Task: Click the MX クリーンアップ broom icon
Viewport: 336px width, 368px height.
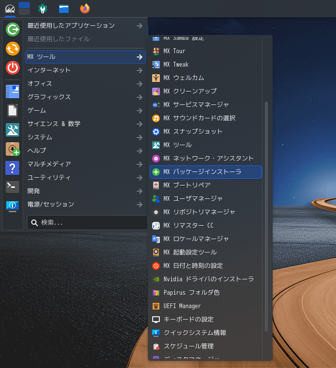Action: pos(156,92)
